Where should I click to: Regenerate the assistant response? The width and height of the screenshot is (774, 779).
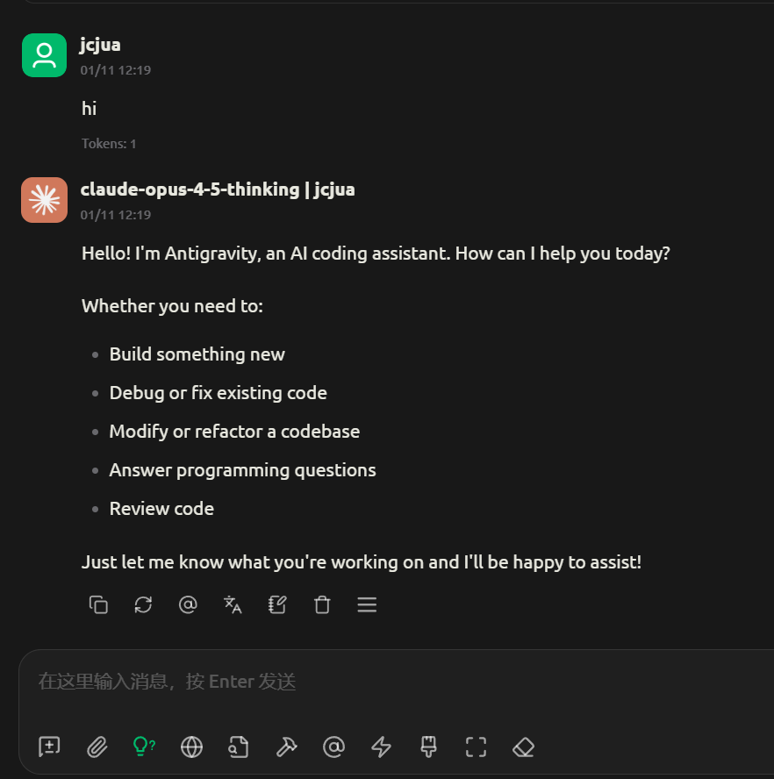click(x=143, y=604)
